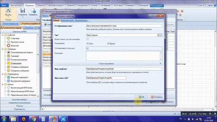The width and height of the screenshot is (217, 122).
Task: Click Отменить in property settings dialog
Action: tap(156, 97)
